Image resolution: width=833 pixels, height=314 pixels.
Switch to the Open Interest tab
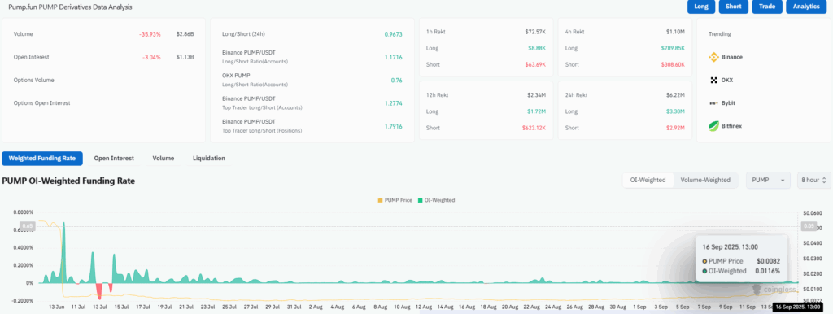tap(114, 159)
